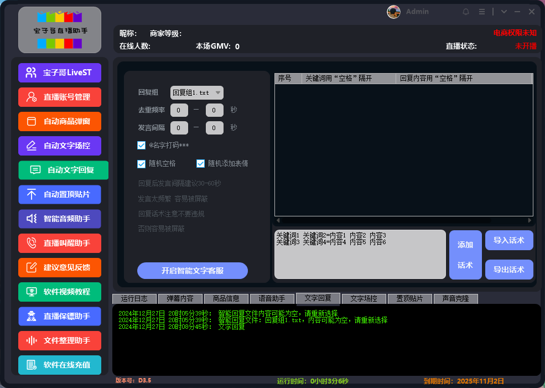This screenshot has width=545, height=388.
Task: Switch to 自动置顶贴片 tool
Action: [x=59, y=194]
